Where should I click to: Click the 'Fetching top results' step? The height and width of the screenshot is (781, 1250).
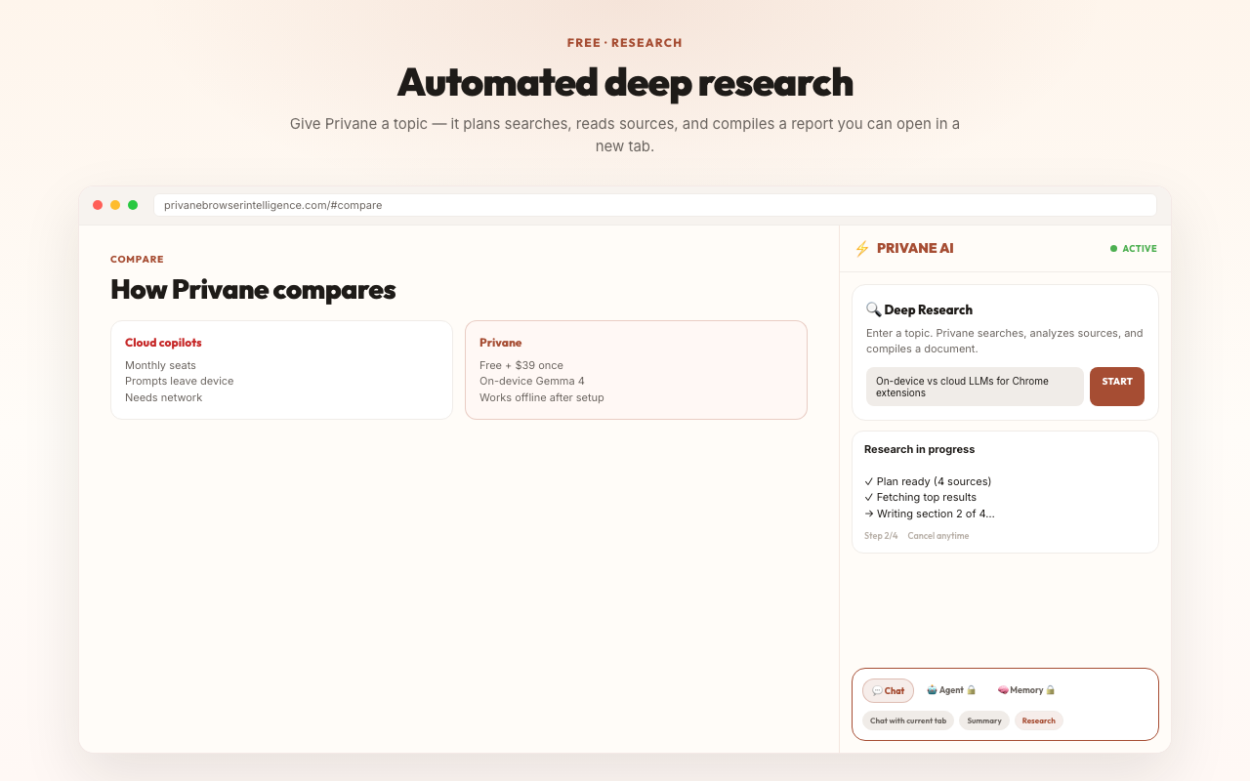[920, 497]
